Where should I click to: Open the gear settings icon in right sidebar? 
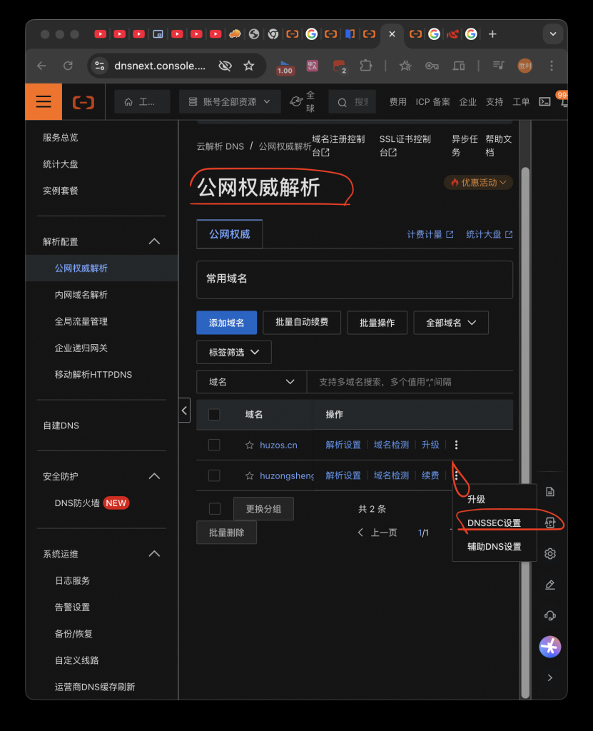549,553
